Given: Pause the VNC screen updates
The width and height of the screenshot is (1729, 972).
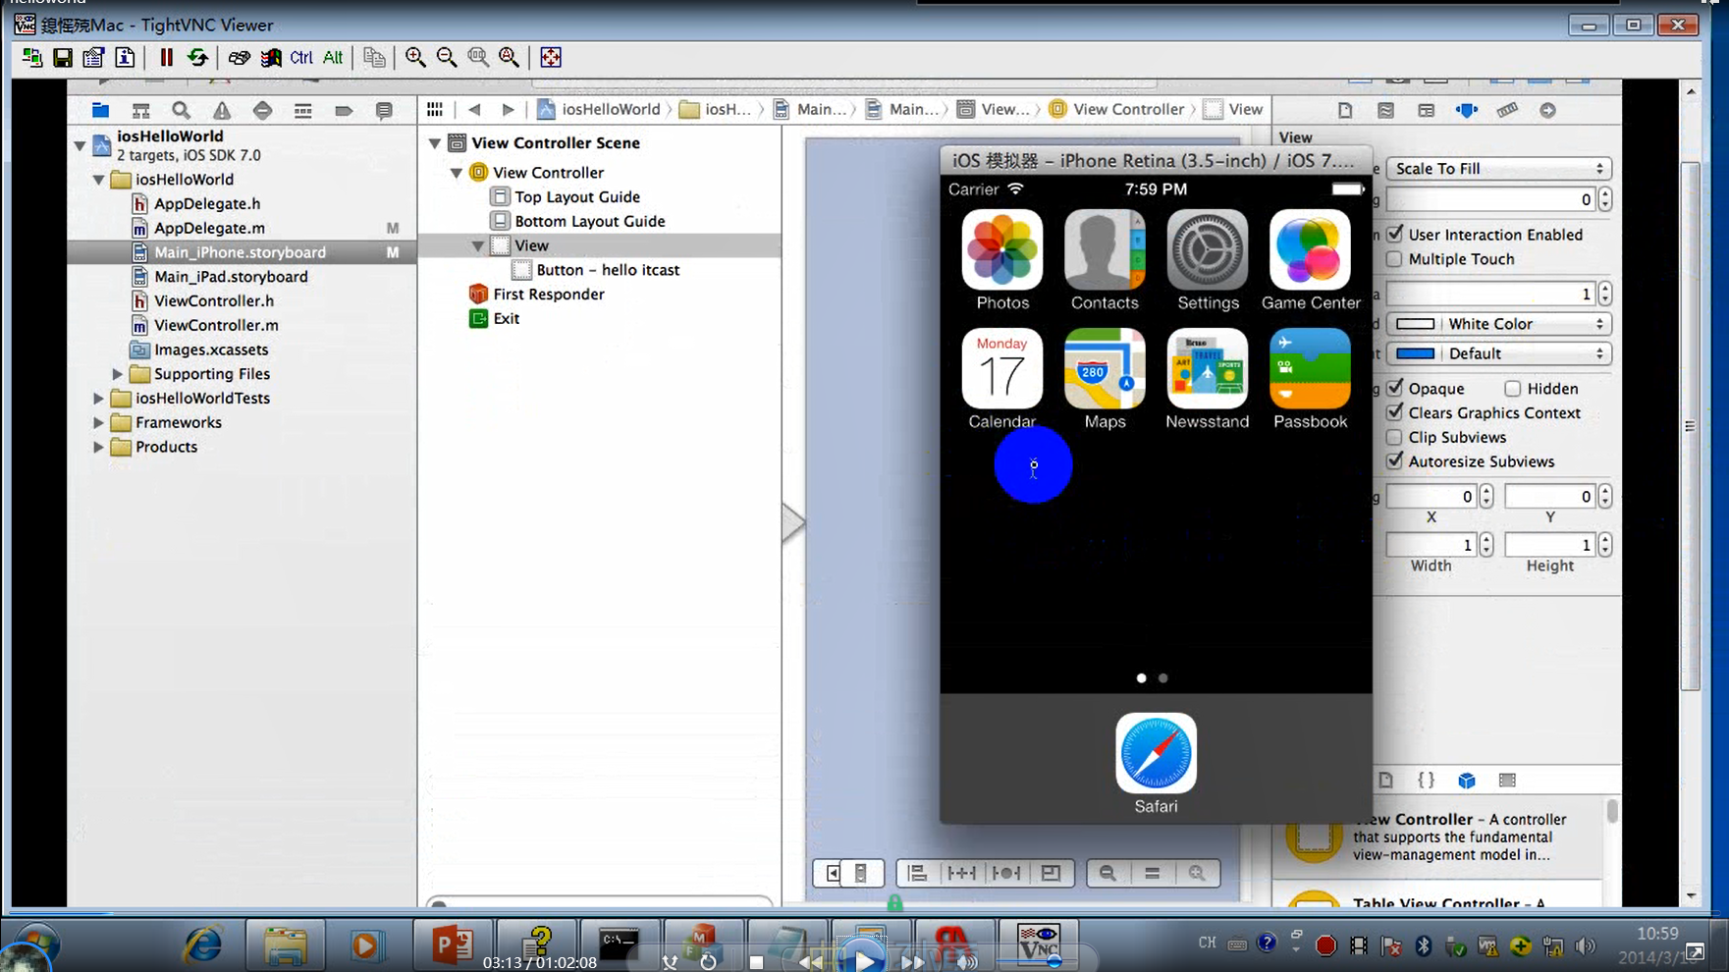Looking at the screenshot, I should point(166,58).
